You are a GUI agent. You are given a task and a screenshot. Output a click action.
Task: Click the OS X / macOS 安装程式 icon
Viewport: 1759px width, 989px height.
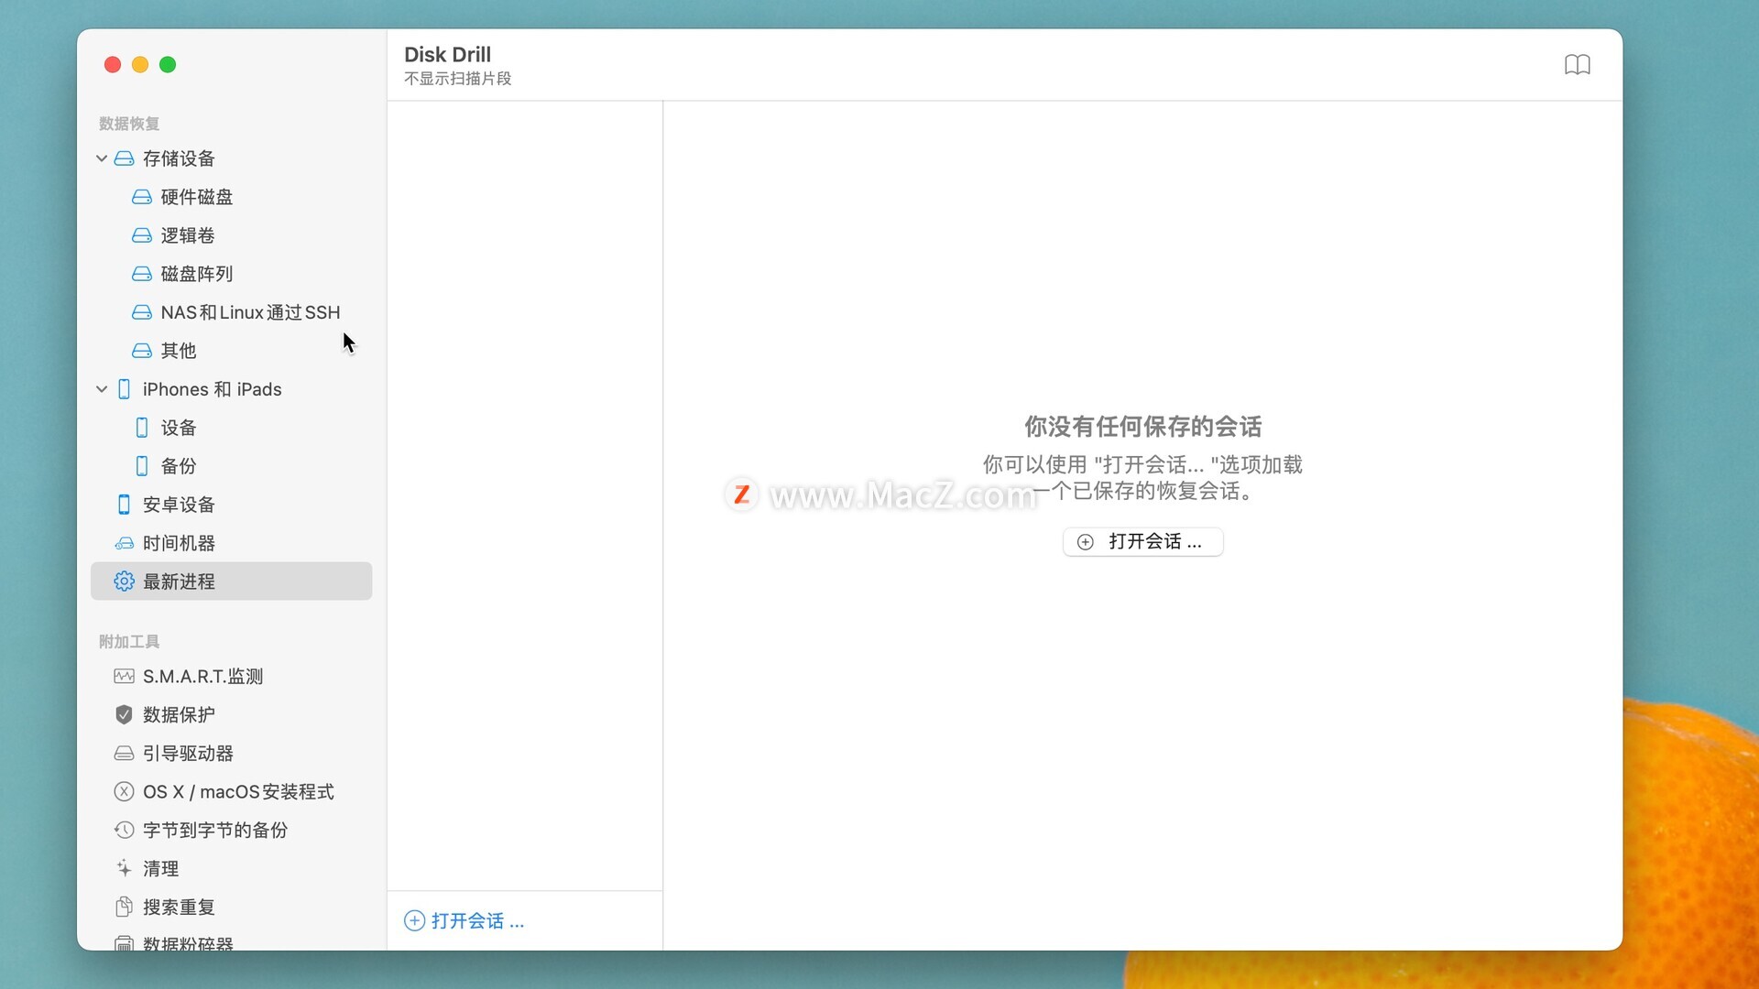124,792
